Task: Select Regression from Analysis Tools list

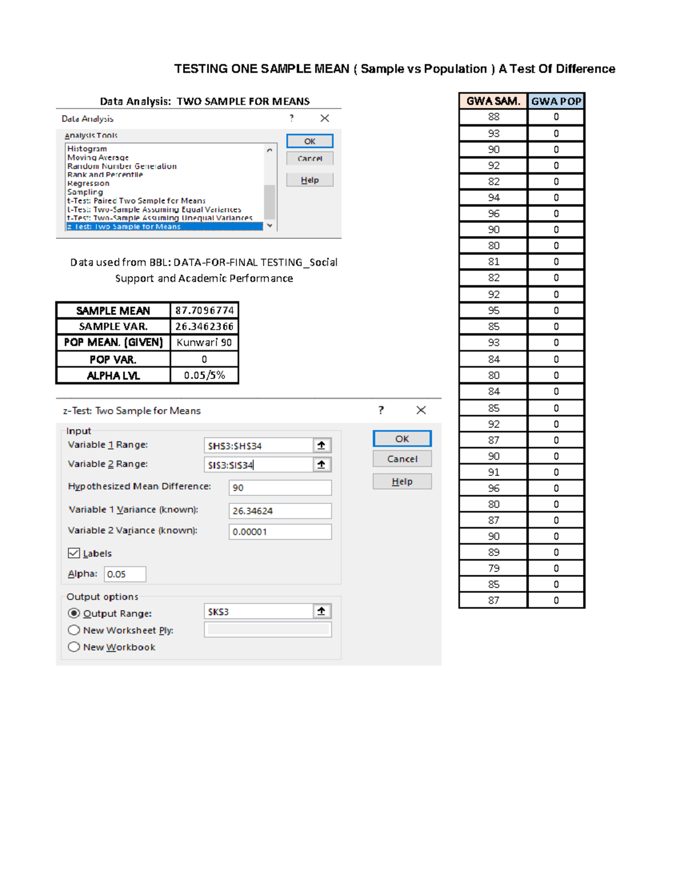Action: [88, 183]
